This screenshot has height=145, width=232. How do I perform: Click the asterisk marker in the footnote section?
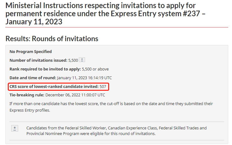coord(15,128)
